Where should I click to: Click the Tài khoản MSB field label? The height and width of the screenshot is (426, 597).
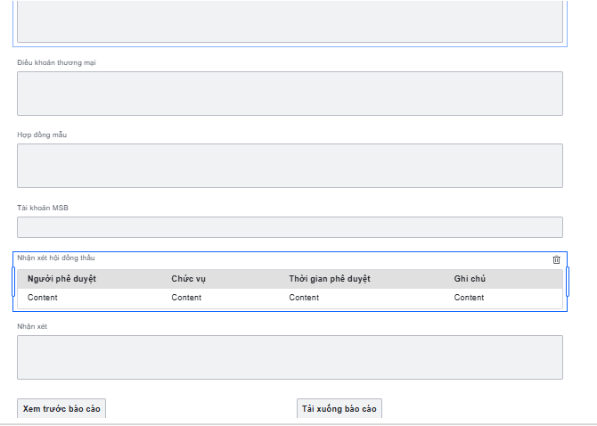pos(43,208)
